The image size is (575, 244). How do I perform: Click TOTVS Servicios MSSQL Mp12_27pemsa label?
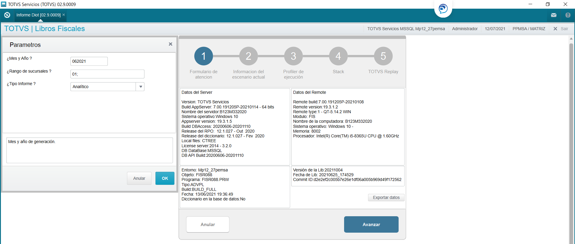coord(406,29)
